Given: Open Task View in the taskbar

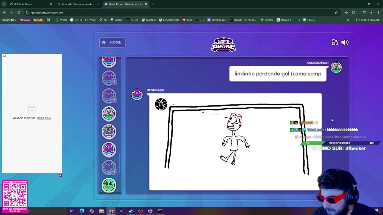Looking at the screenshot, I should (72, 211).
